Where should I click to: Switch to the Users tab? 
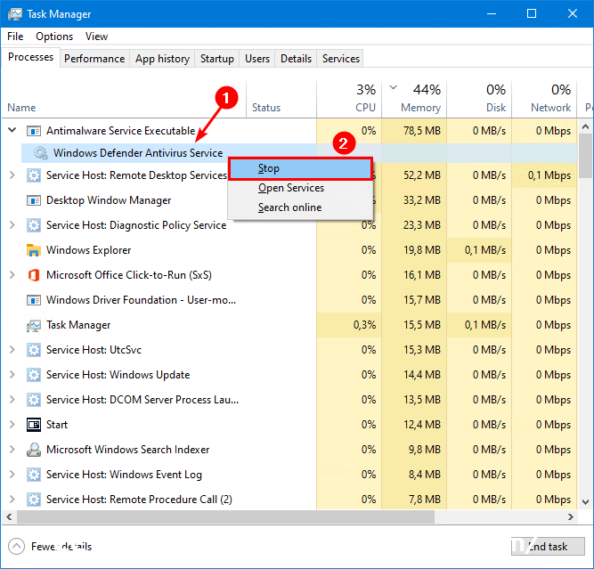257,59
